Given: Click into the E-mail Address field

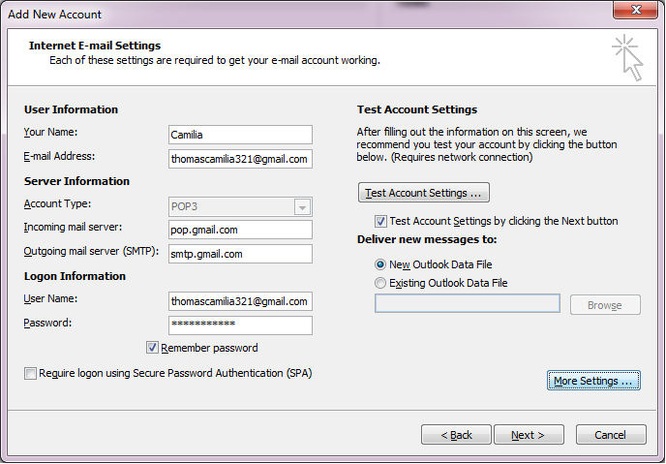Looking at the screenshot, I should (x=239, y=159).
